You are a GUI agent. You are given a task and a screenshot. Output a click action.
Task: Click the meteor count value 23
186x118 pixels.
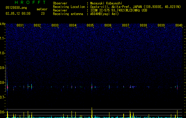coord(43,14)
